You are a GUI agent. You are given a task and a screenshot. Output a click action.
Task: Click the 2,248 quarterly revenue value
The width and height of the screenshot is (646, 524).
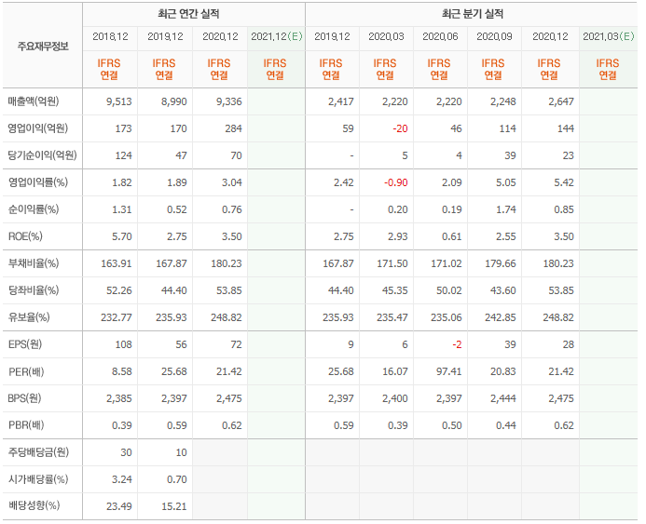click(503, 101)
